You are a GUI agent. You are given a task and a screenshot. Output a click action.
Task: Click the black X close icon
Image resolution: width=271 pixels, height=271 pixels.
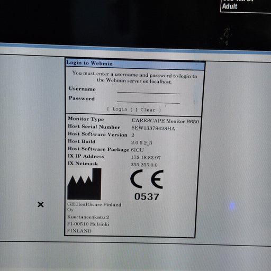(x=41, y=204)
